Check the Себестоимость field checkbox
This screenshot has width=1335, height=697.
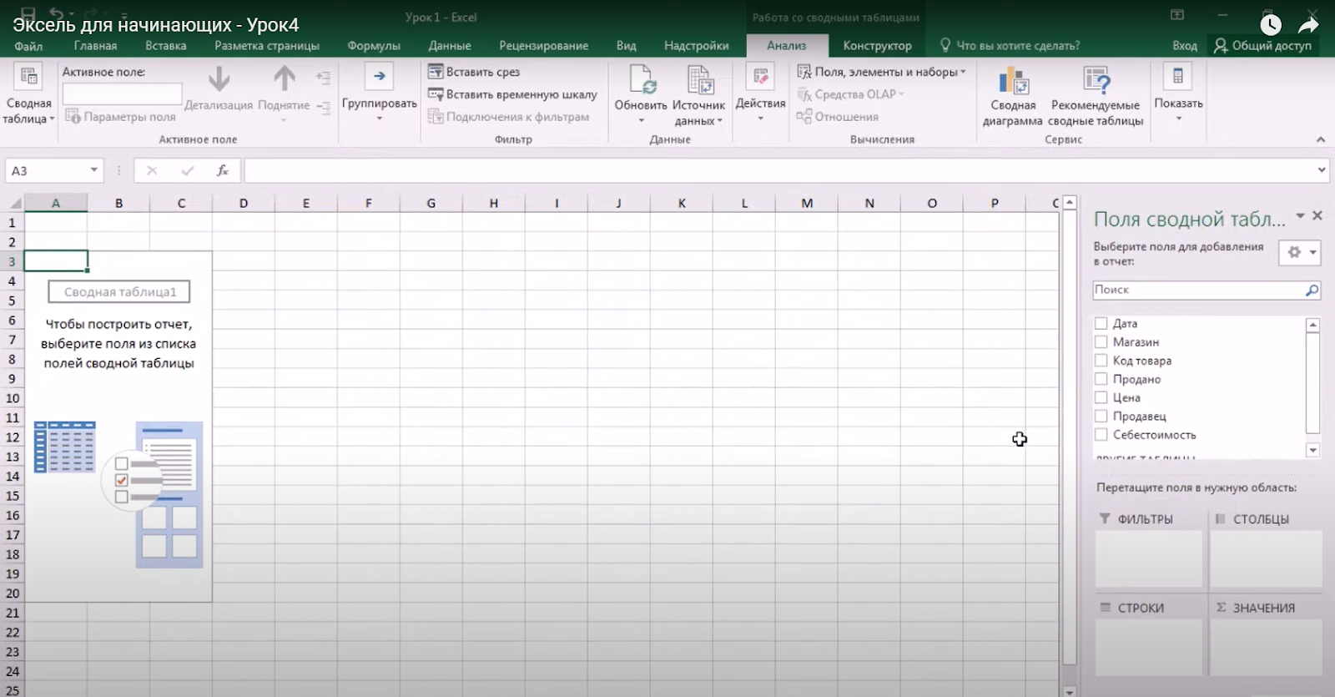(x=1101, y=434)
